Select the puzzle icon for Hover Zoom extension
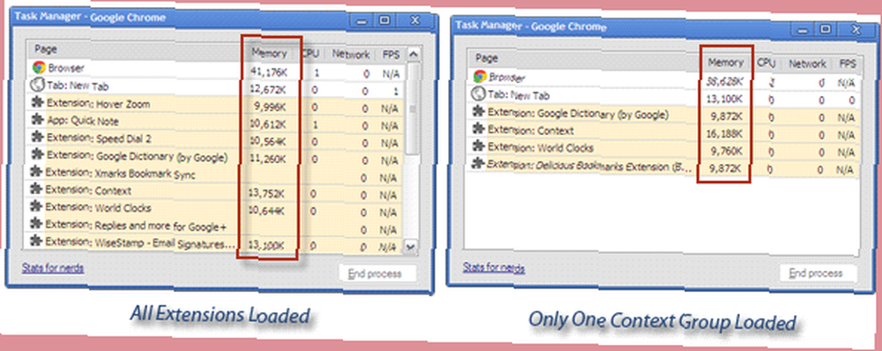Screen dimensions: 882x351 tap(38, 103)
